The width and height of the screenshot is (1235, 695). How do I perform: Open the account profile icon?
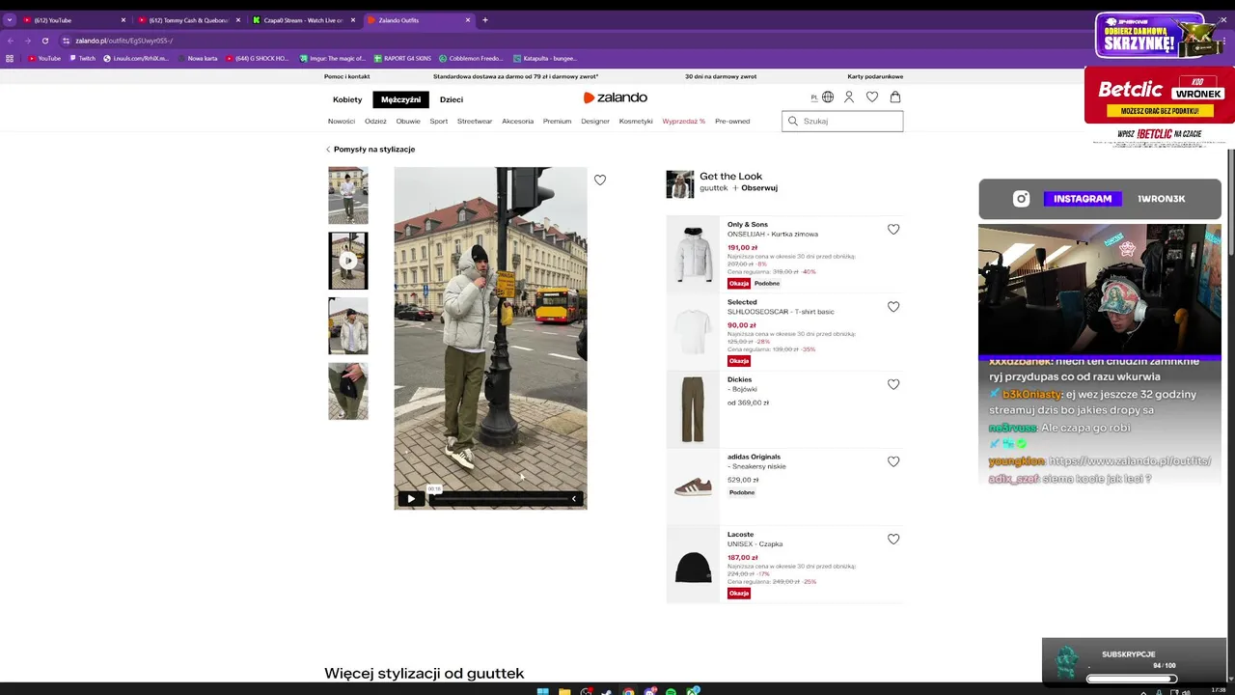[849, 97]
